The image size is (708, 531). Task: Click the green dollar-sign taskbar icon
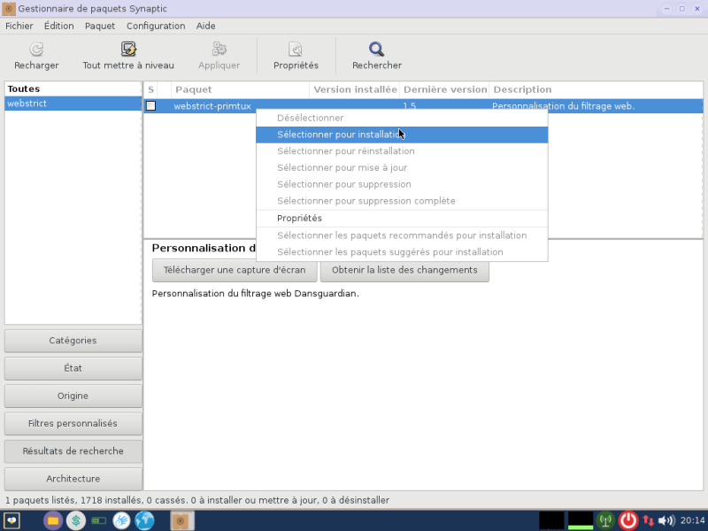[x=76, y=520]
